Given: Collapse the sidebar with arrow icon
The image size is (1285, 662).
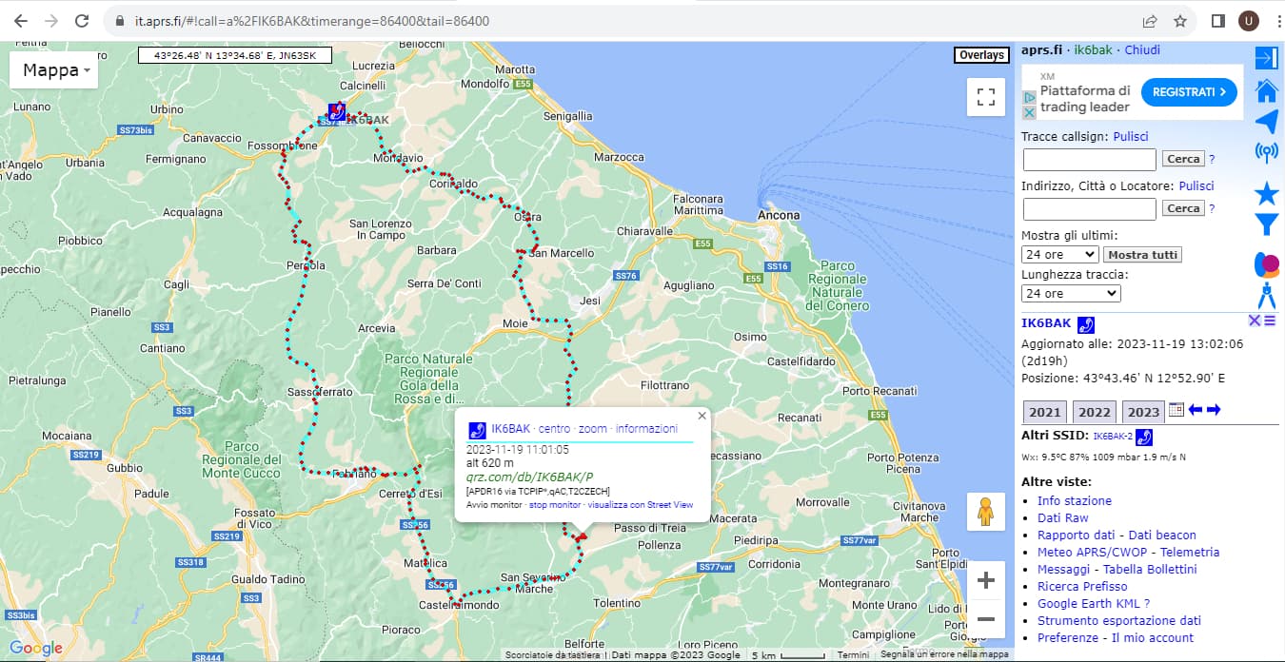Looking at the screenshot, I should 1266,58.
